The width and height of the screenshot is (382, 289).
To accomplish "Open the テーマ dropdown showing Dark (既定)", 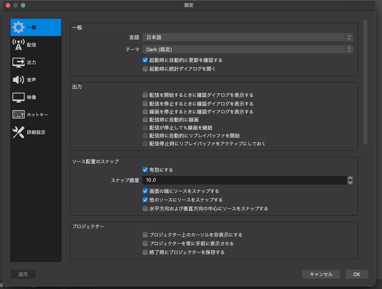I will (247, 50).
